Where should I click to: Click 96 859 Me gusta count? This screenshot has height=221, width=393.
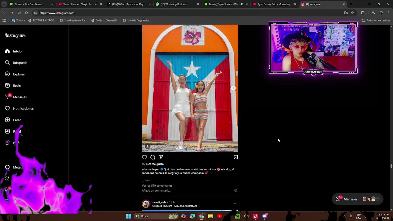click(153, 164)
